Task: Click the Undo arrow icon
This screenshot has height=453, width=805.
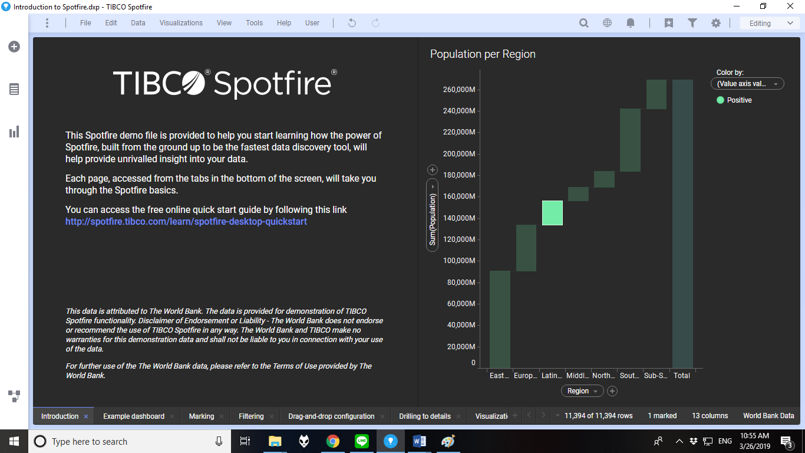Action: pos(352,23)
